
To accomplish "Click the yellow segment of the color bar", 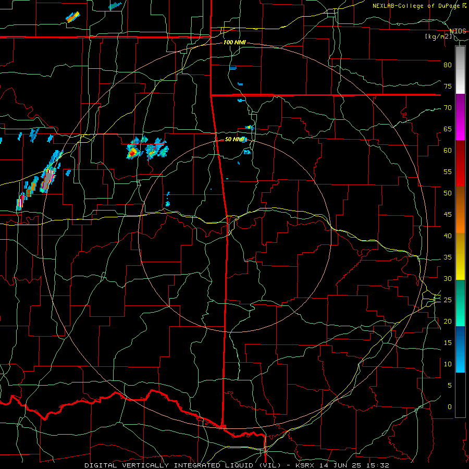I will pos(460,256).
